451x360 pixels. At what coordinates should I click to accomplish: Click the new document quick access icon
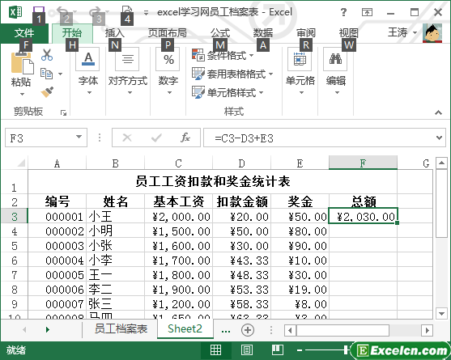coord(127,11)
